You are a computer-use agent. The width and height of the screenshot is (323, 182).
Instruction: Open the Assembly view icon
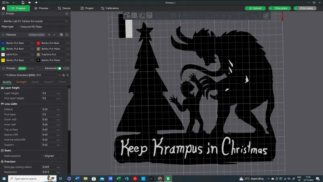tap(266, 16)
